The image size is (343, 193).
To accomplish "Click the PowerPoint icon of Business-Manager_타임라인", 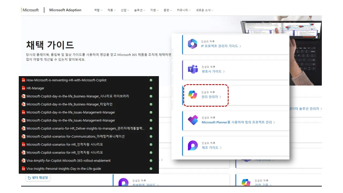I will pyautogui.click(x=23, y=104).
